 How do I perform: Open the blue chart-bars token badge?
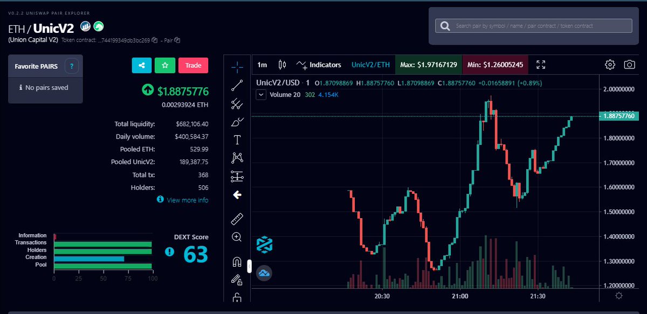[x=85, y=26]
